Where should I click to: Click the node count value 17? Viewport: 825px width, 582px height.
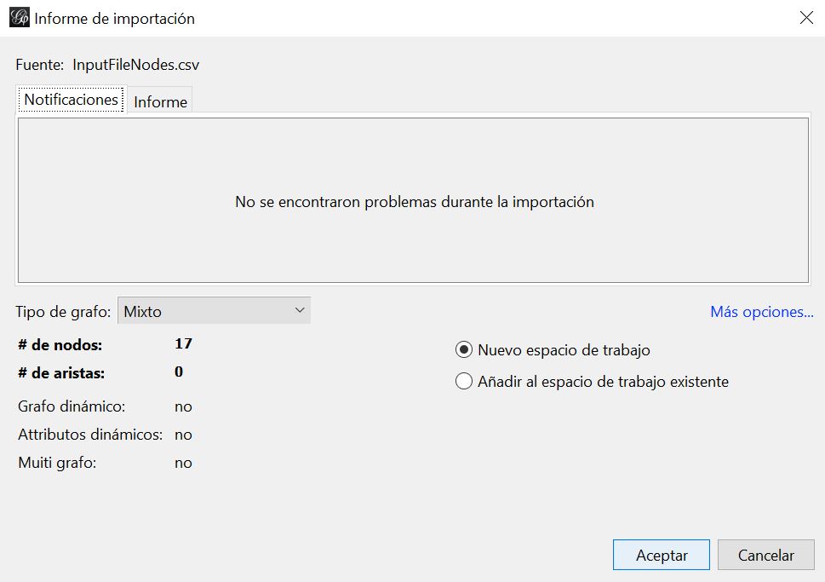tap(183, 344)
